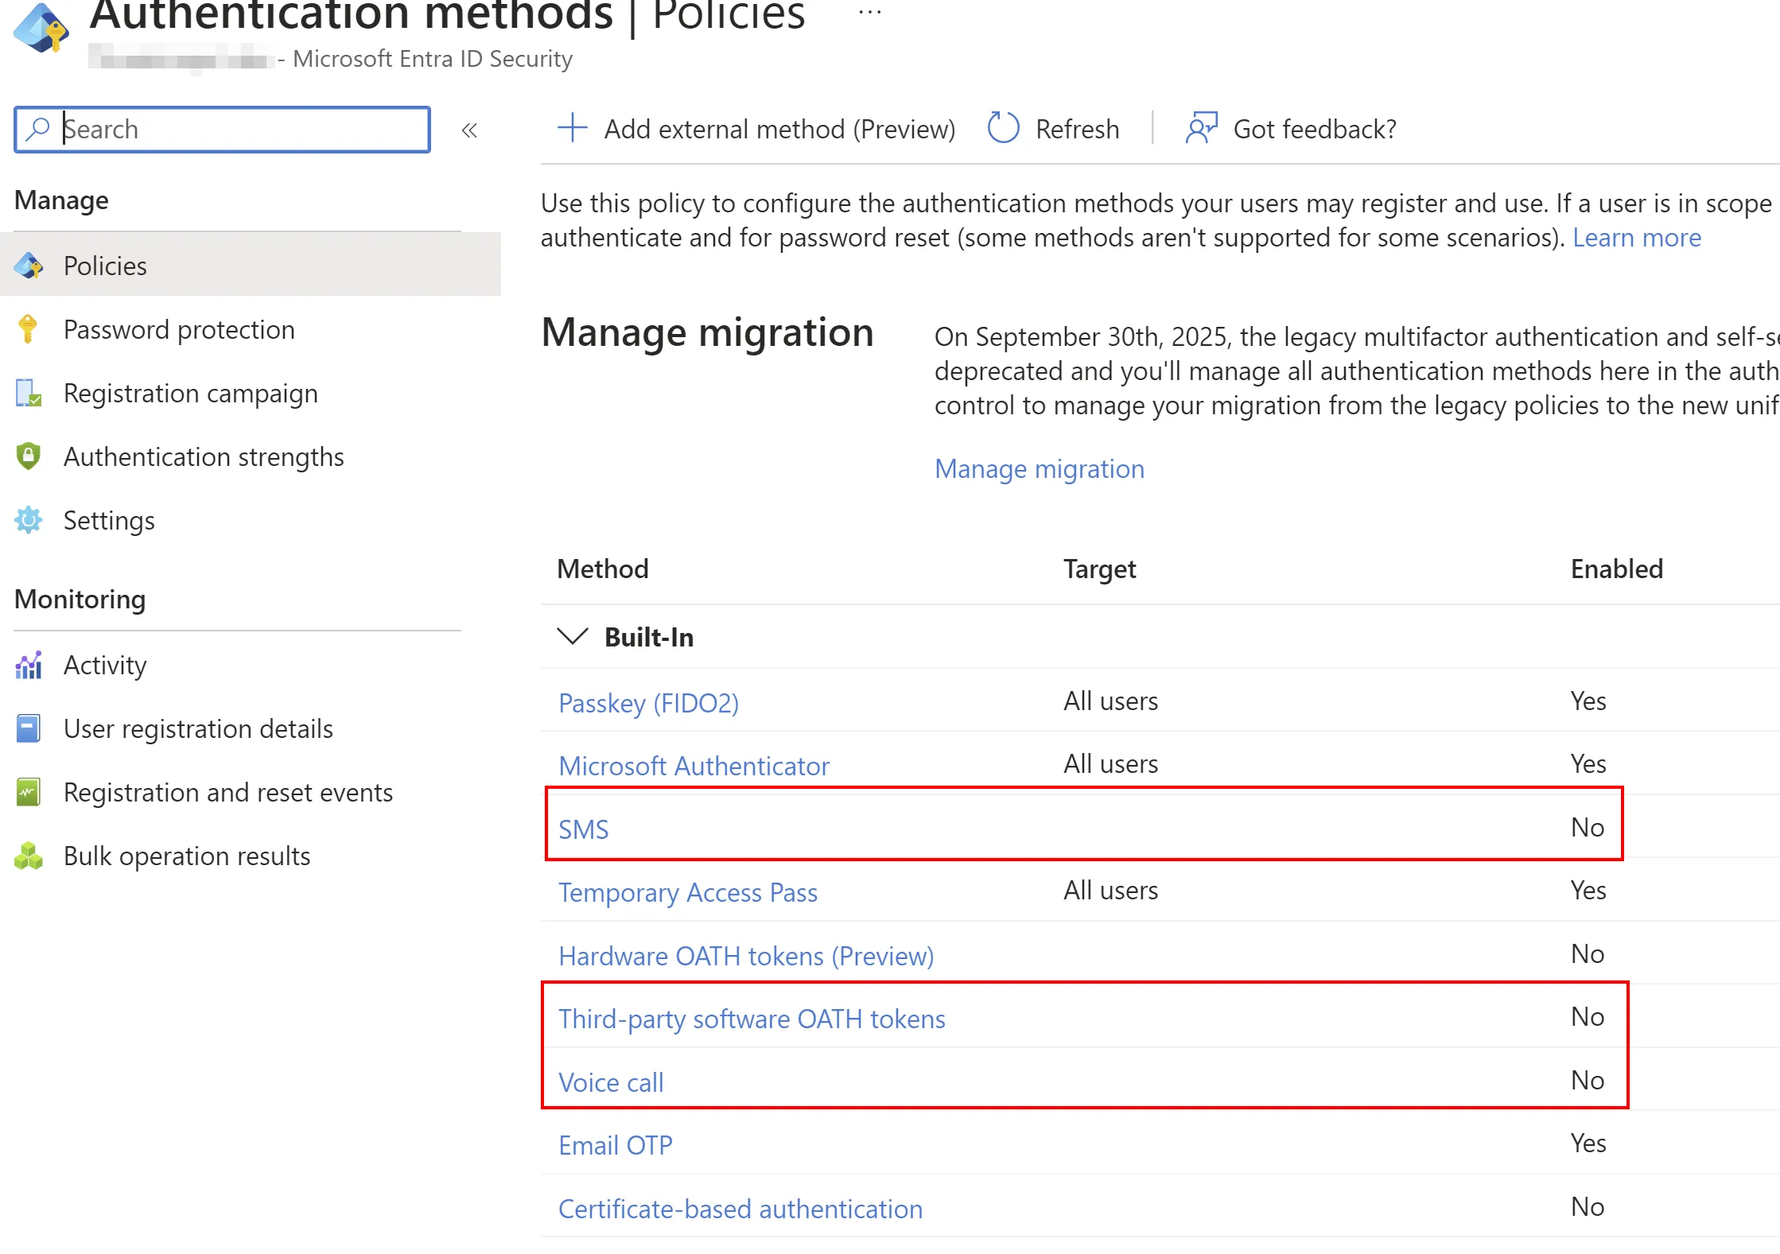Screen dimensions: 1780x1254
Task: Open Registration and reset events
Action: (x=228, y=792)
